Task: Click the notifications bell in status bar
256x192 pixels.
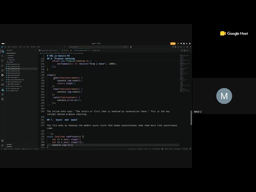Action: pos(190,149)
